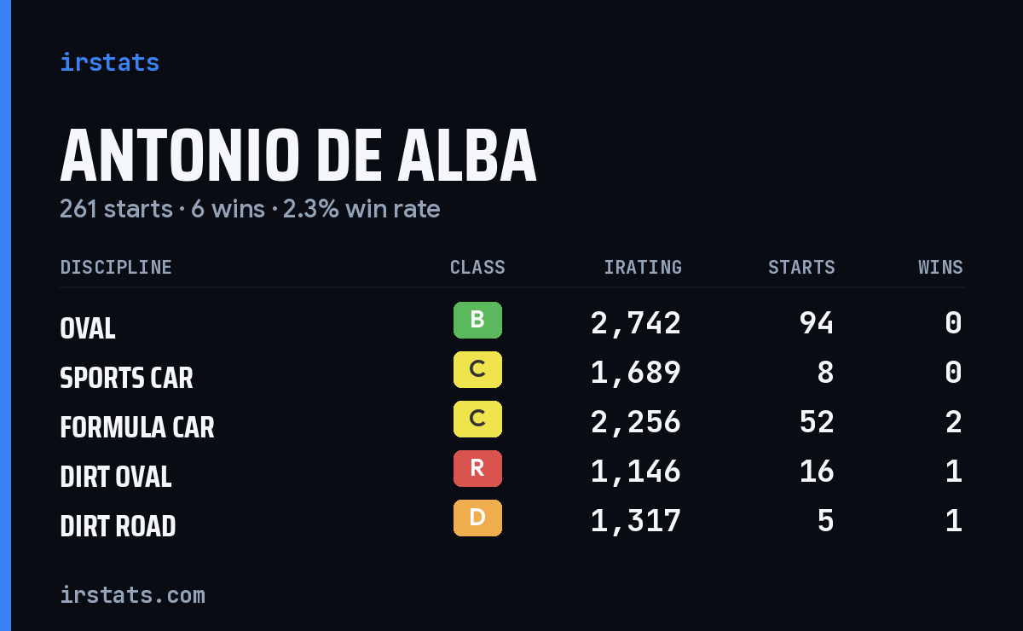
Task: Click the 261 starts summary line
Action: [250, 209]
